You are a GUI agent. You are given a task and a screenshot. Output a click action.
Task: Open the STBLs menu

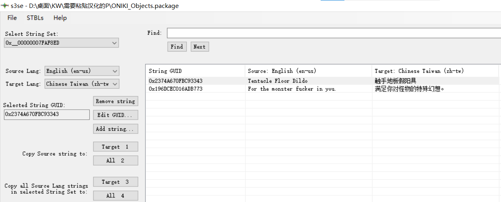click(x=35, y=18)
